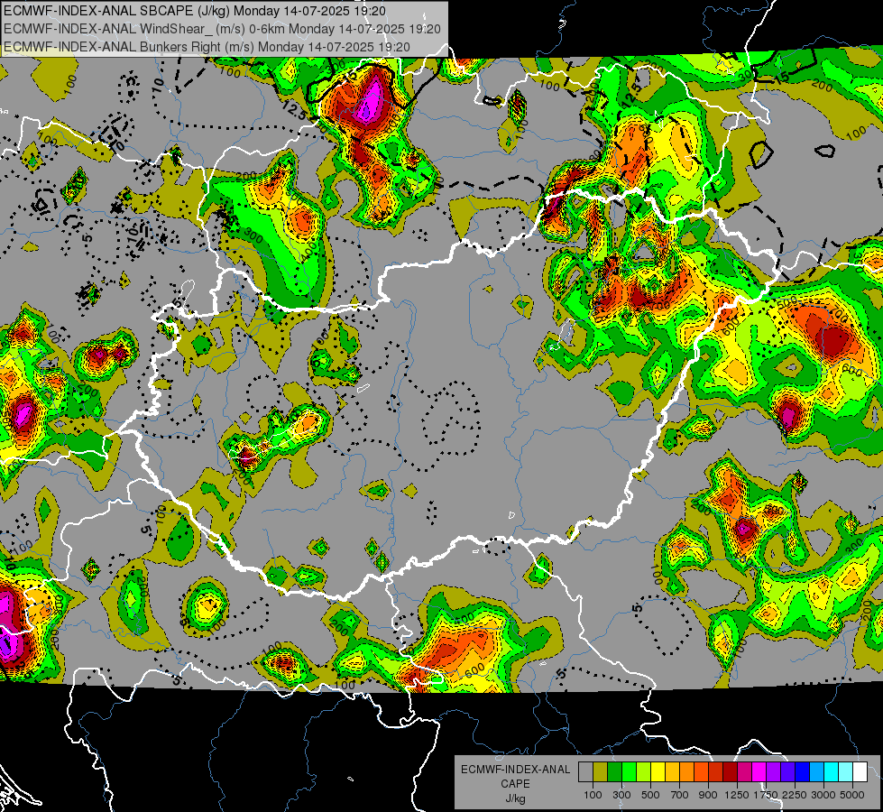Click the CAPE label in the legend
Viewport: 883px width, 812px height.
tap(515, 784)
